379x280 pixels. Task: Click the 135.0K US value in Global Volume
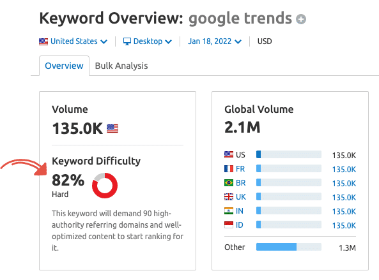(344, 156)
